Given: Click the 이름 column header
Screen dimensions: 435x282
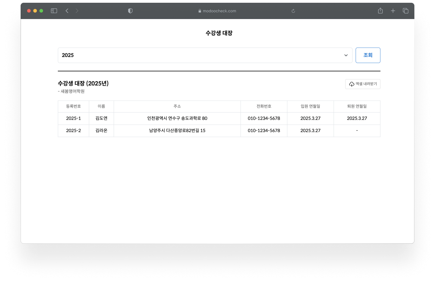Looking at the screenshot, I should click(x=101, y=106).
